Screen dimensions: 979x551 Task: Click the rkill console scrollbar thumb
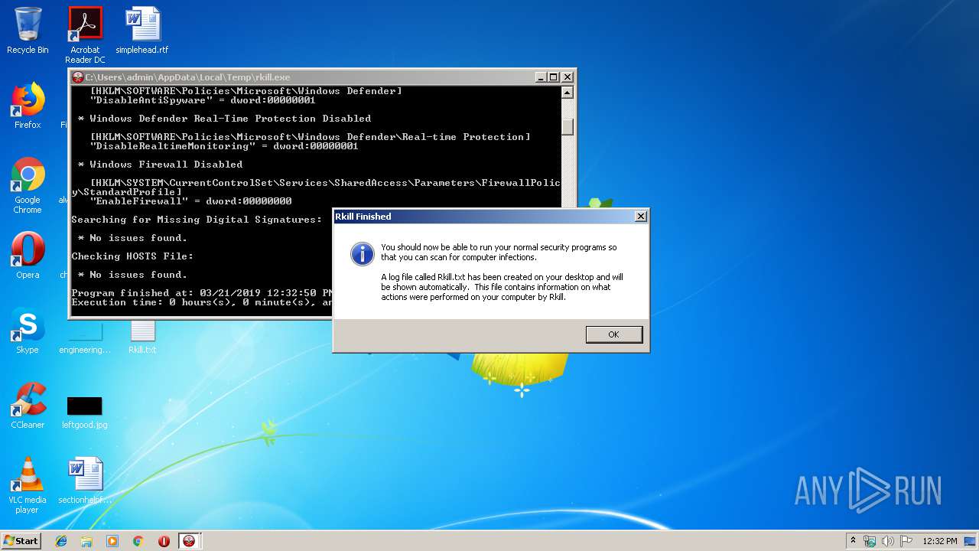click(567, 126)
